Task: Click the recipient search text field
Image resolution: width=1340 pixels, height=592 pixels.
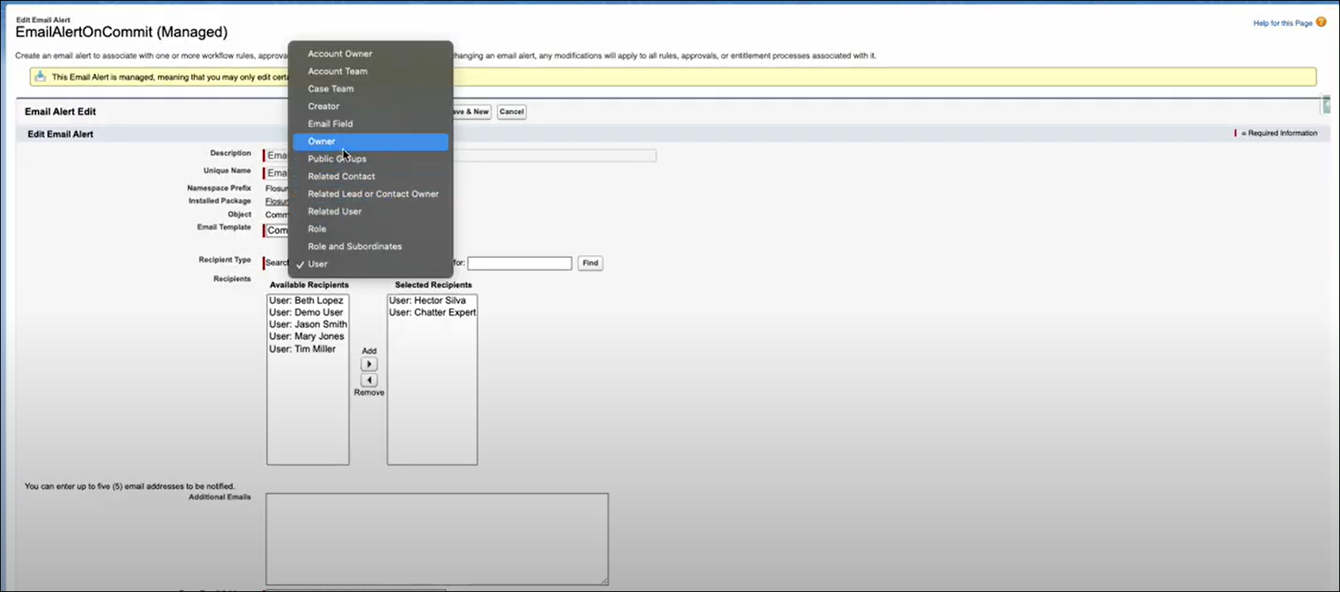Action: pyautogui.click(x=519, y=263)
